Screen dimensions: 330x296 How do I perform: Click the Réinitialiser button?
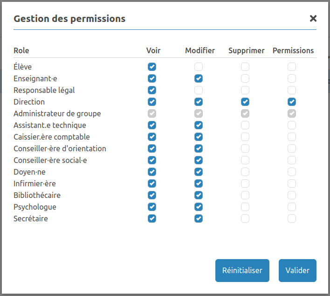coord(242,270)
